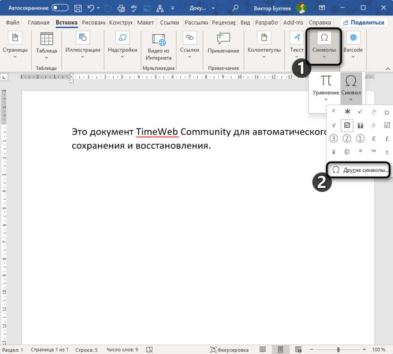Insert the TM trademark symbol

pyautogui.click(x=374, y=151)
